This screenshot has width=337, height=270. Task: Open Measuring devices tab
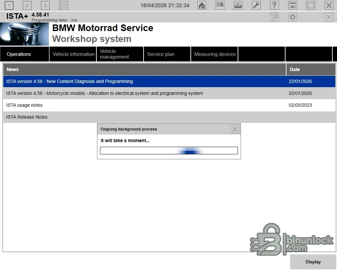215,54
